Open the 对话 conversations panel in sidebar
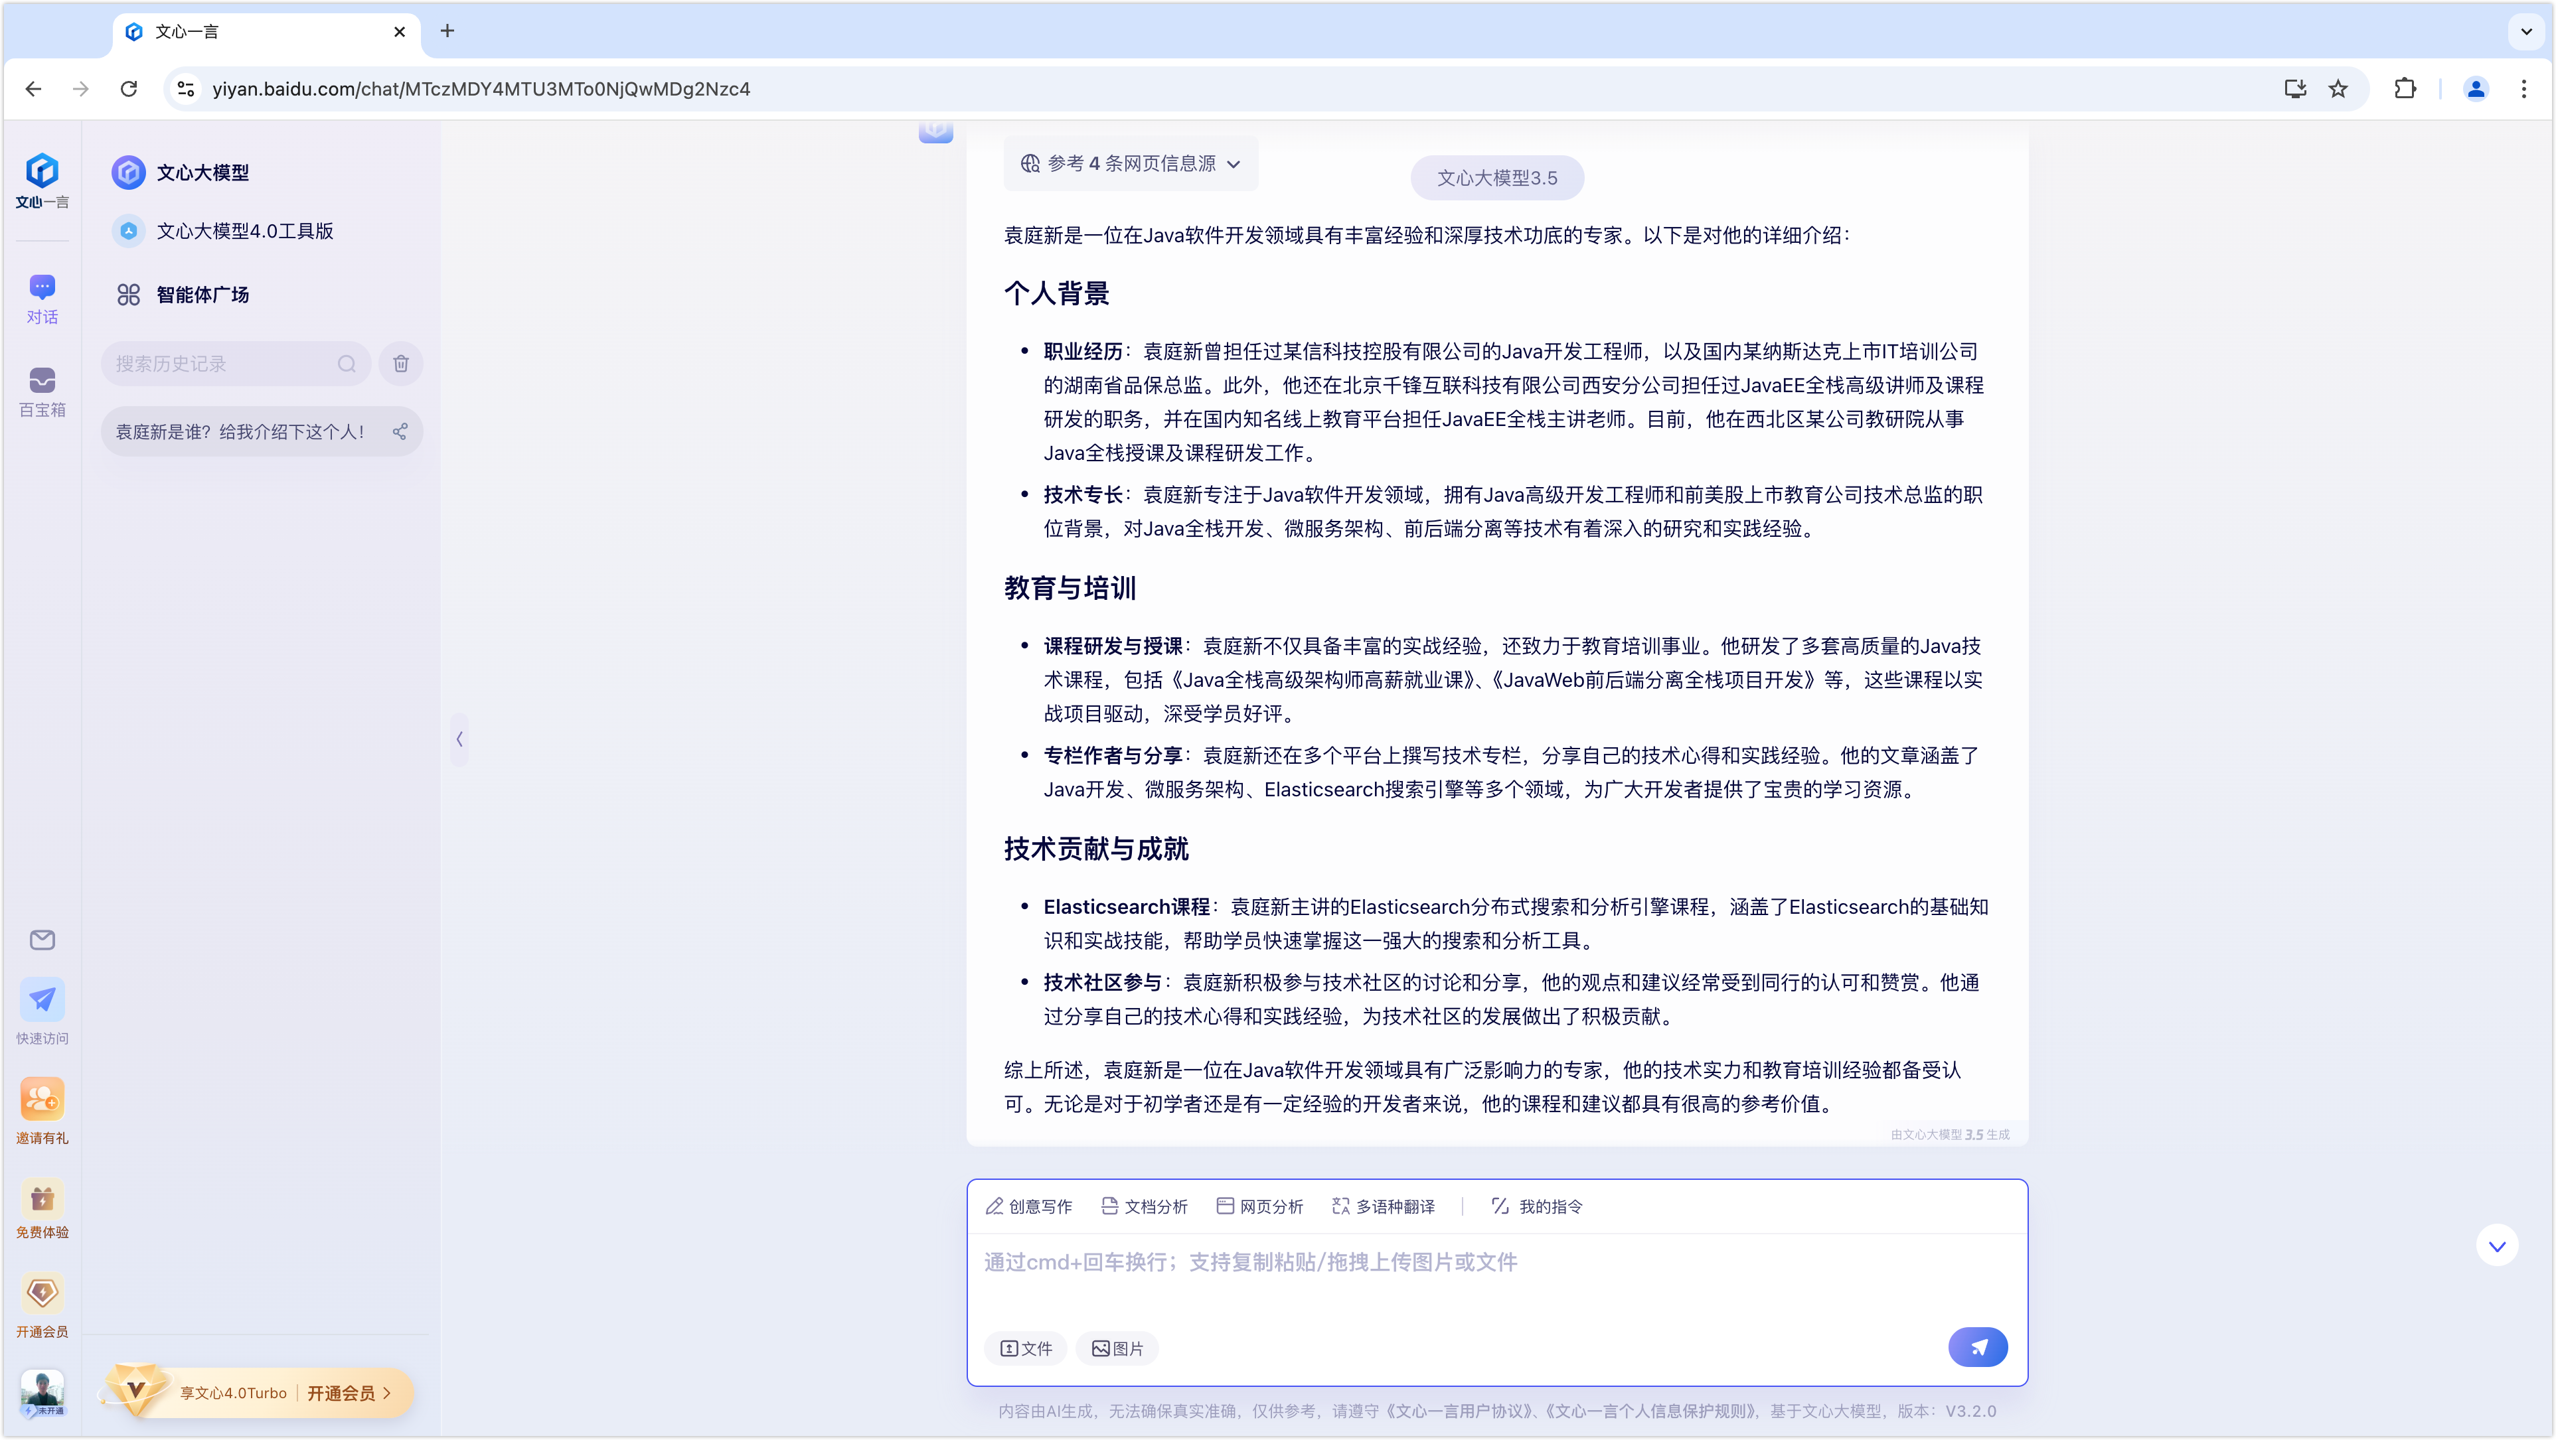The height and width of the screenshot is (1440, 2556). point(42,297)
